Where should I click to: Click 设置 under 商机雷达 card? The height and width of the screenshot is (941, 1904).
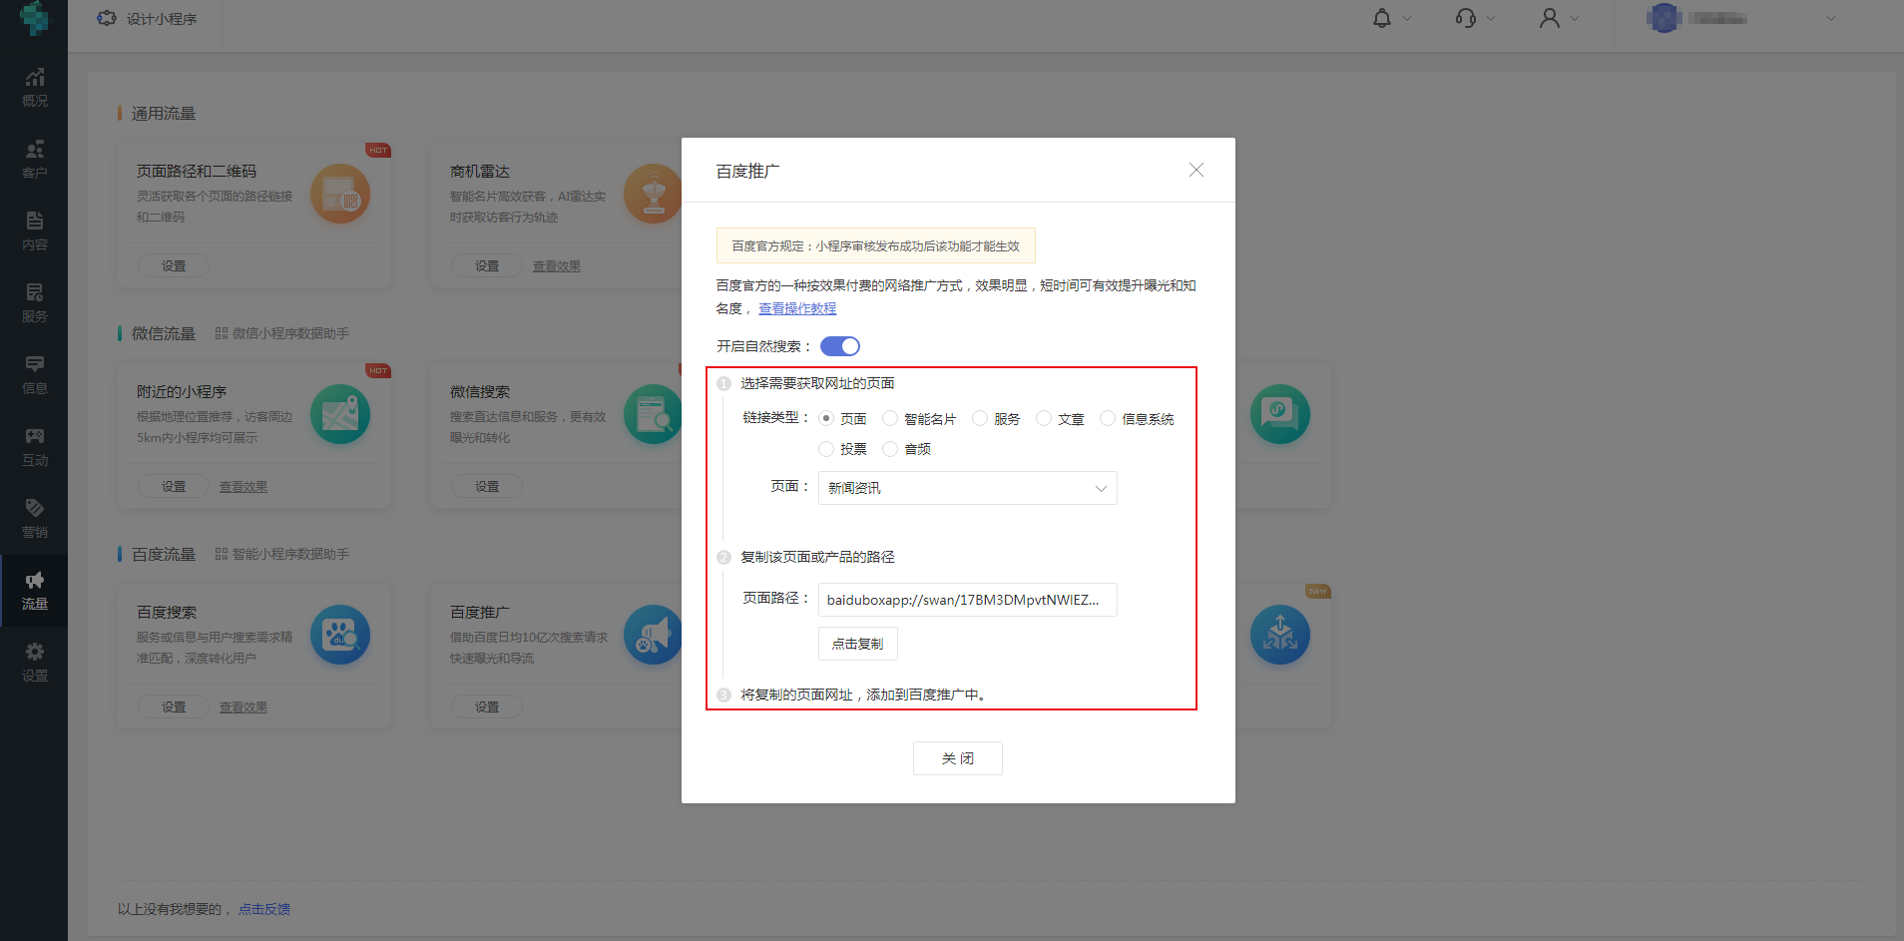487,265
